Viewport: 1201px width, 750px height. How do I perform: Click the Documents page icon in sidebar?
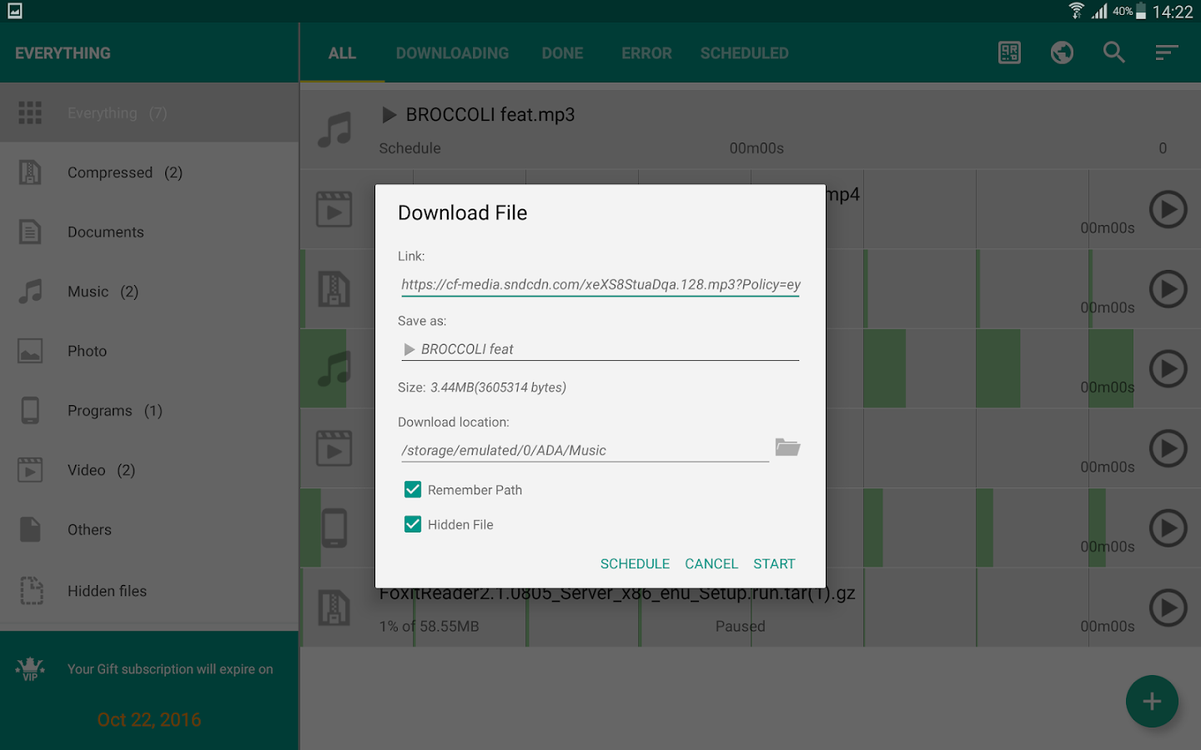pos(30,232)
